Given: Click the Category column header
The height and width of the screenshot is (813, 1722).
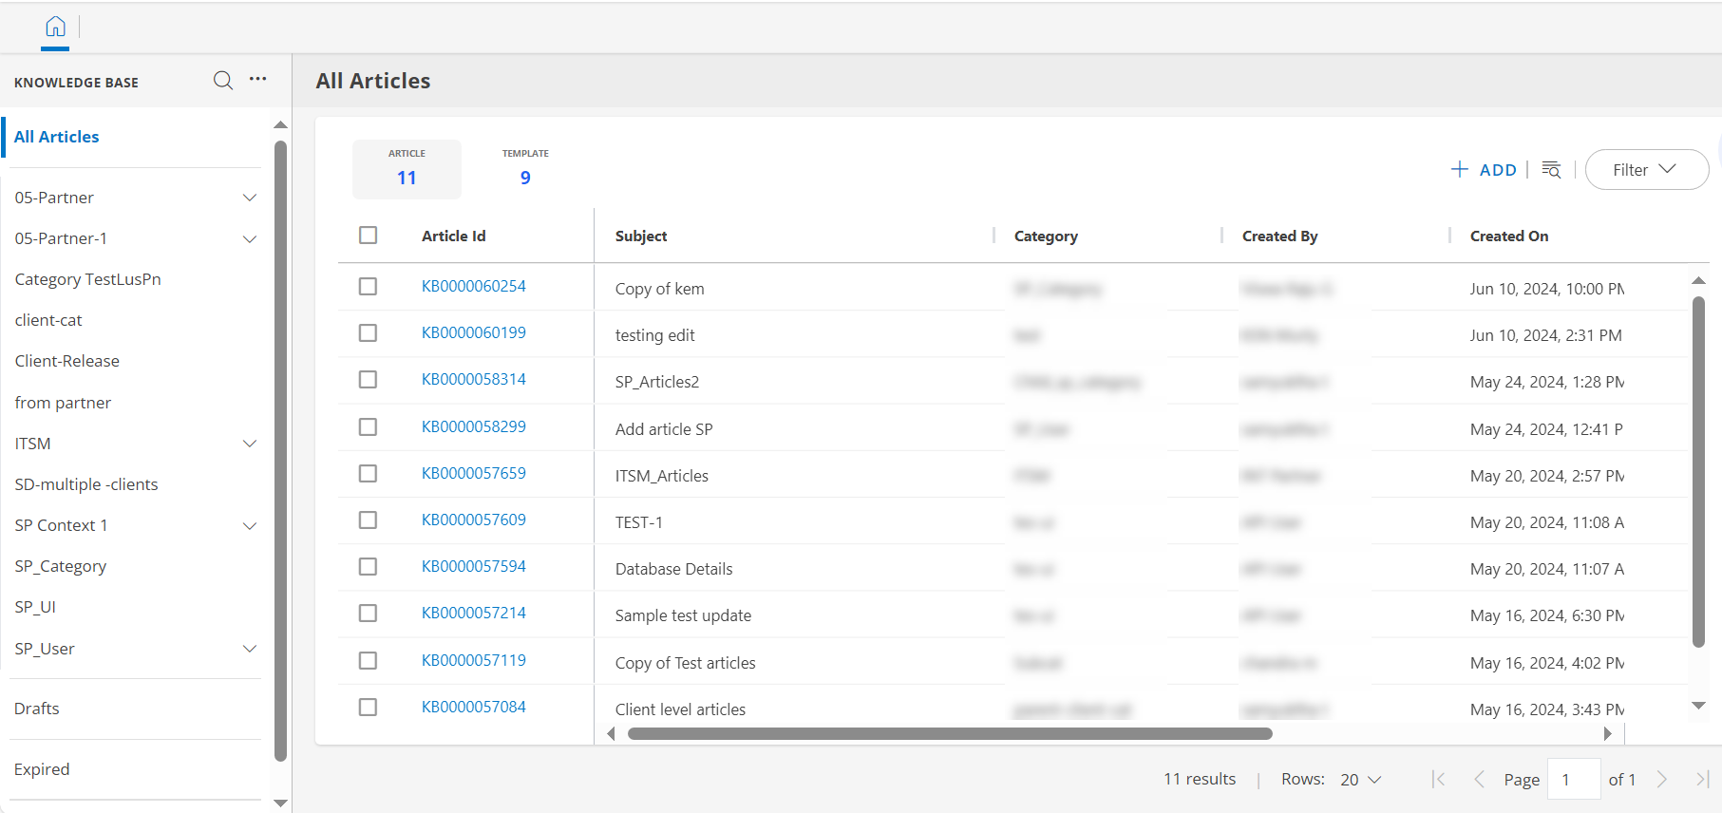Looking at the screenshot, I should click(x=1046, y=236).
